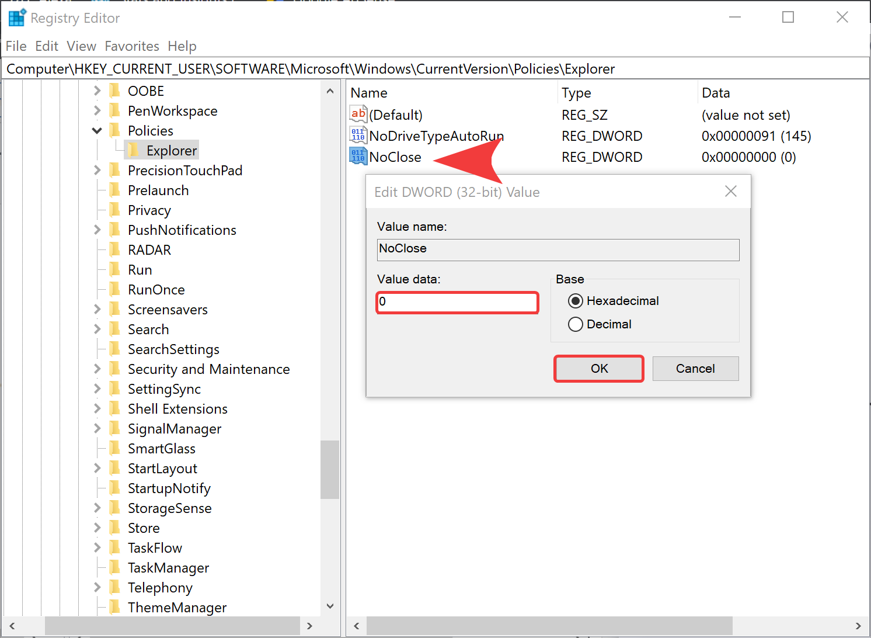Screen dimensions: 871x638
Task: Click the (Default) string value icon
Action: [x=358, y=114]
